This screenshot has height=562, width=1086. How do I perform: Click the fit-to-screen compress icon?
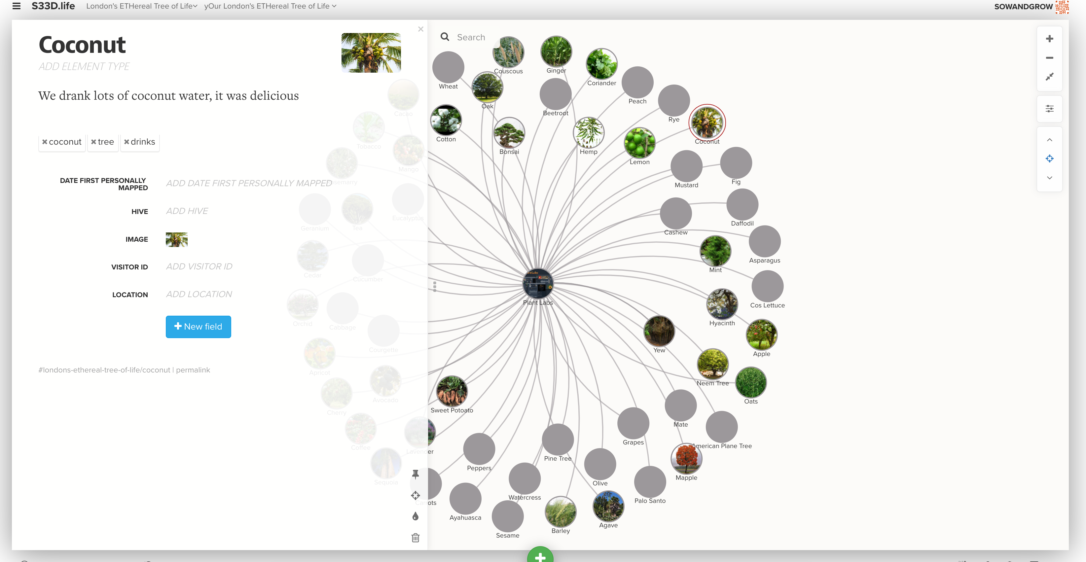tap(1049, 77)
